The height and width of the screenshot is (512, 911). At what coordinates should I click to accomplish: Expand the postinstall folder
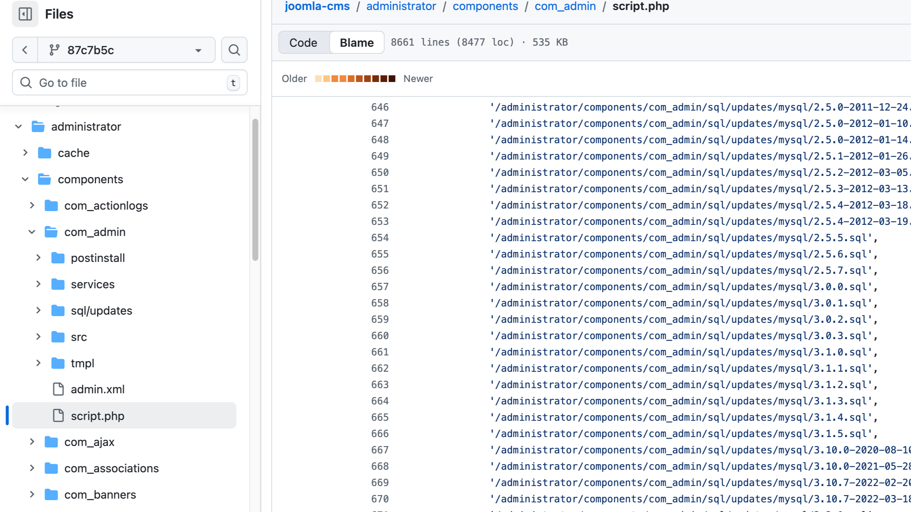(38, 258)
